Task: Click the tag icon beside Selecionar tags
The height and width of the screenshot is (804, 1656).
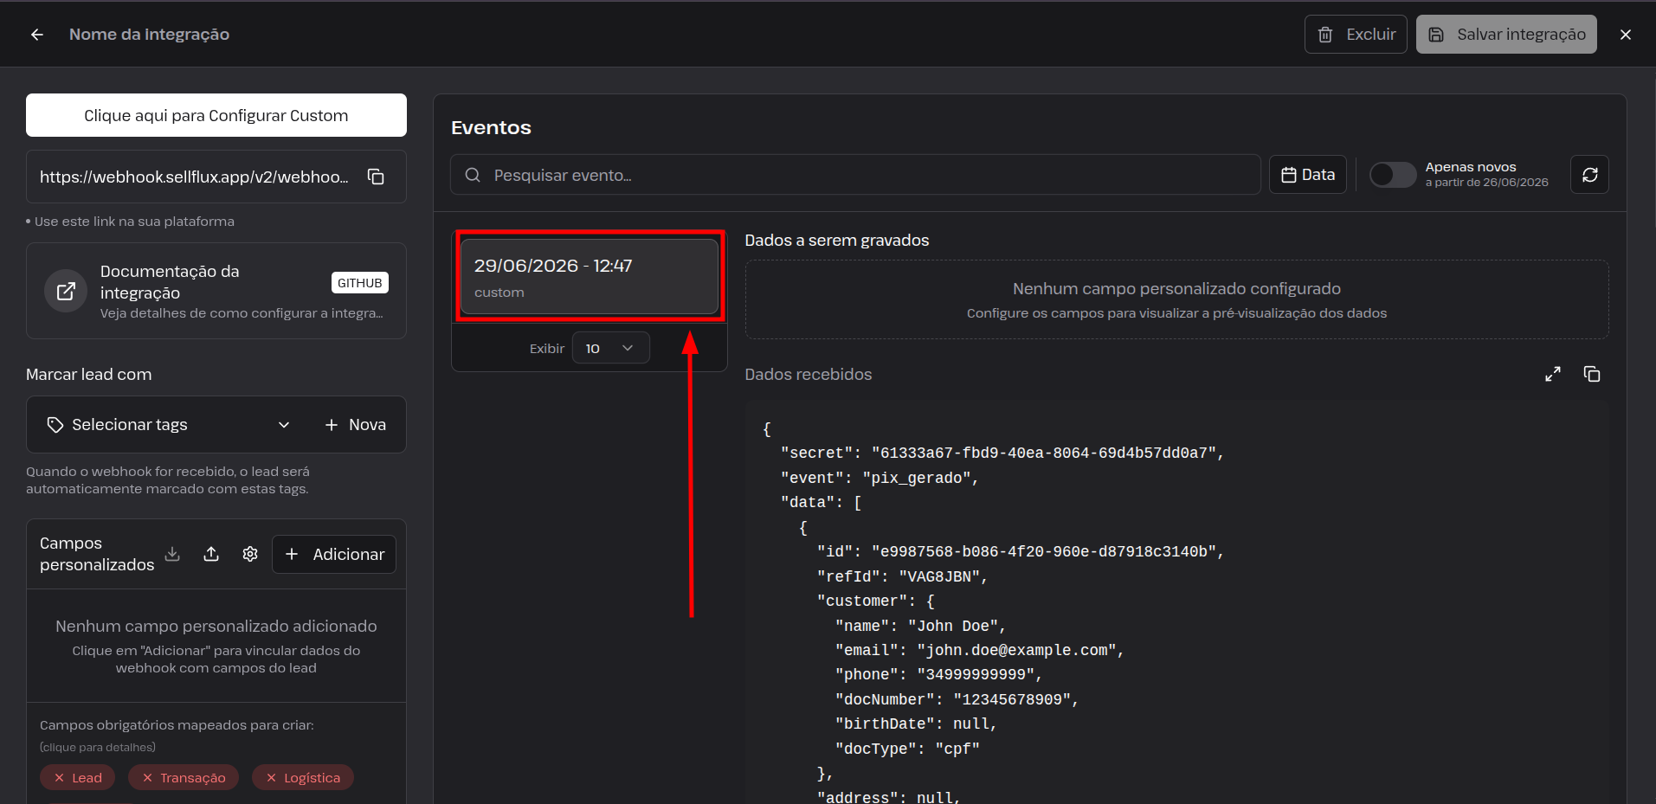Action: click(55, 425)
